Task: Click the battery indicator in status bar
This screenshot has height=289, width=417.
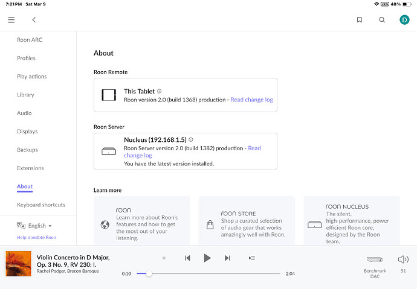Action: pos(406,4)
